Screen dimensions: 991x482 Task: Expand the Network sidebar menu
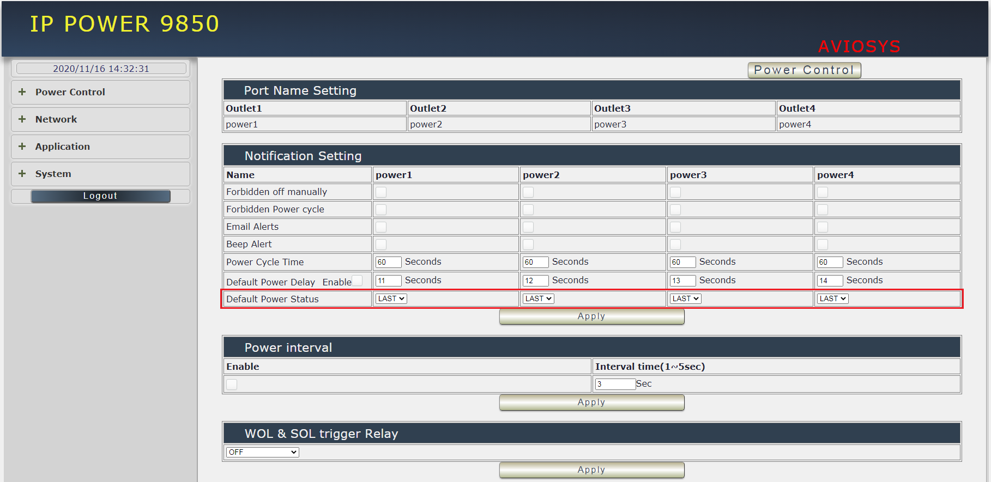100,119
